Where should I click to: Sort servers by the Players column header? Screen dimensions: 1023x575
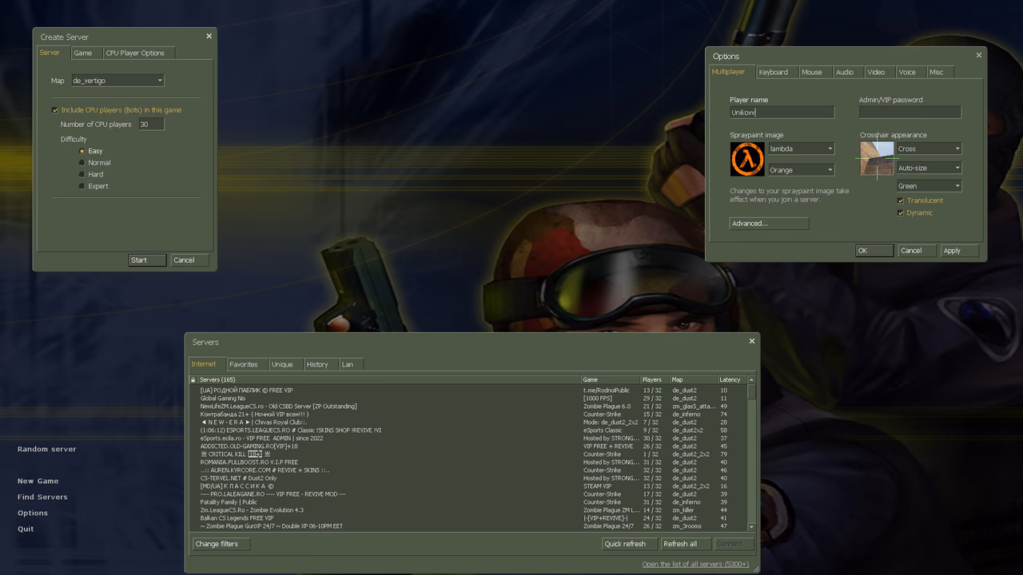pyautogui.click(x=655, y=380)
